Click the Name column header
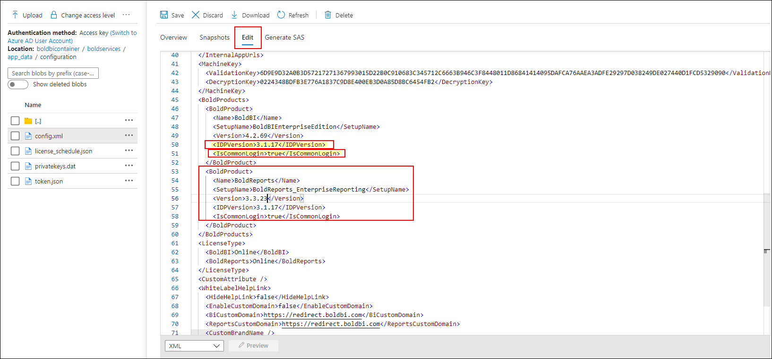 click(33, 105)
